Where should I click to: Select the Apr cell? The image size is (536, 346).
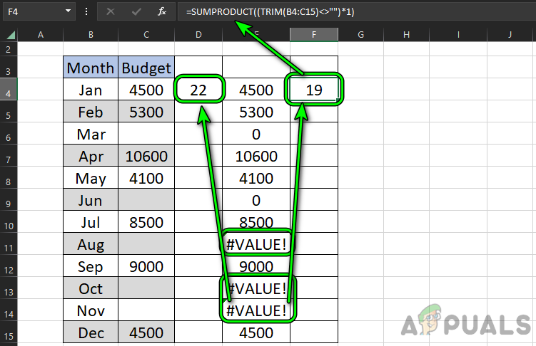91,156
